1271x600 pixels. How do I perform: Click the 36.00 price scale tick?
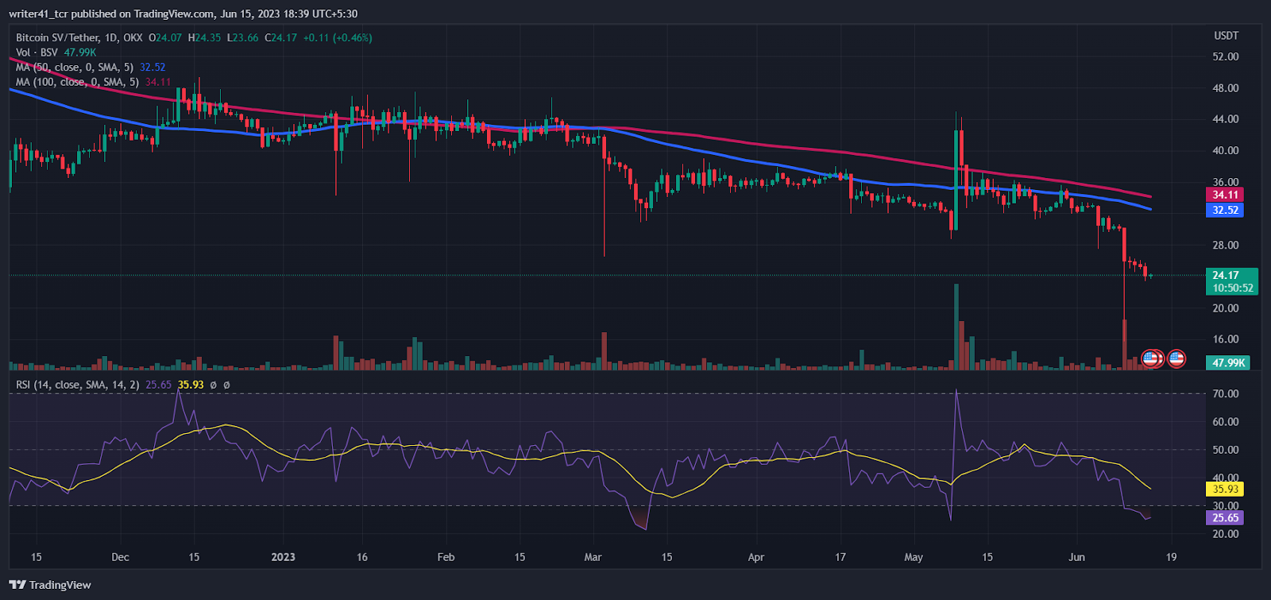pyautogui.click(x=1226, y=182)
